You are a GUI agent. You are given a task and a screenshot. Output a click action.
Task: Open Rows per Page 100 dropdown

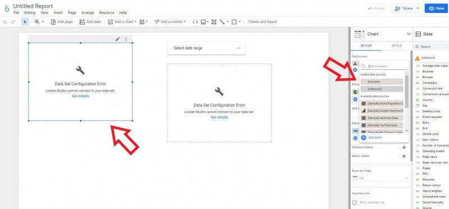point(380,178)
